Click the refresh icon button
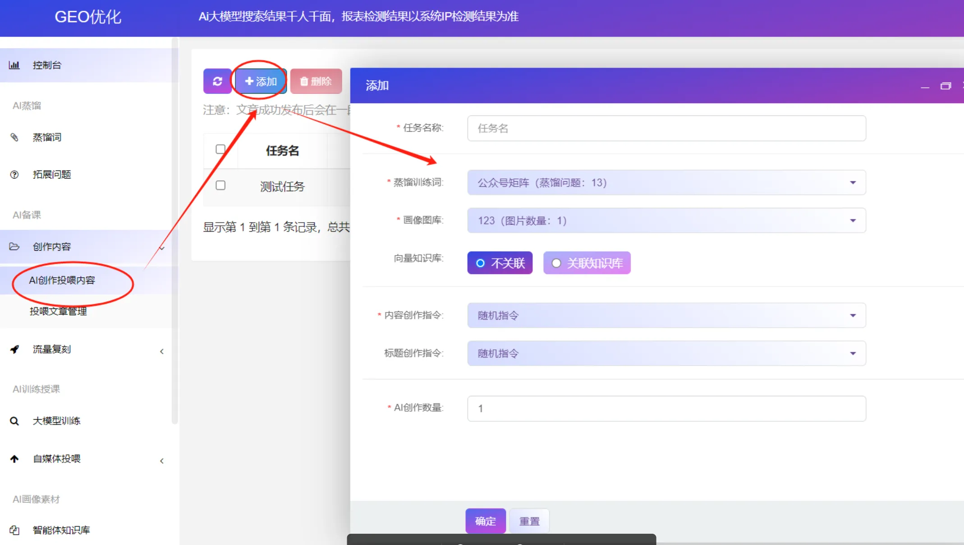Image resolution: width=964 pixels, height=545 pixels. [217, 81]
